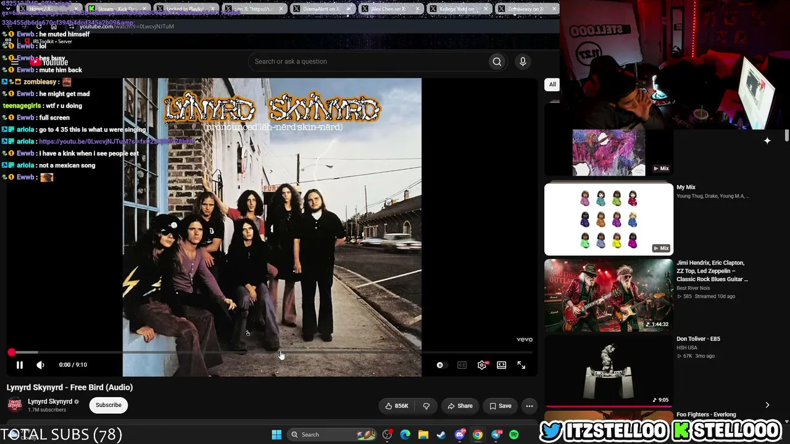
Task: Open YouTube player settings gear
Action: [482, 365]
